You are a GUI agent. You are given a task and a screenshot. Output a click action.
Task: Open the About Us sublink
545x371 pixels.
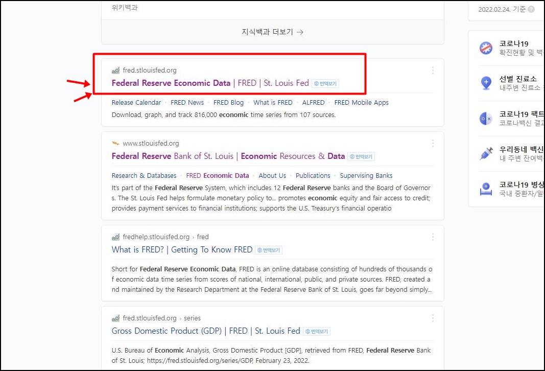pos(272,176)
